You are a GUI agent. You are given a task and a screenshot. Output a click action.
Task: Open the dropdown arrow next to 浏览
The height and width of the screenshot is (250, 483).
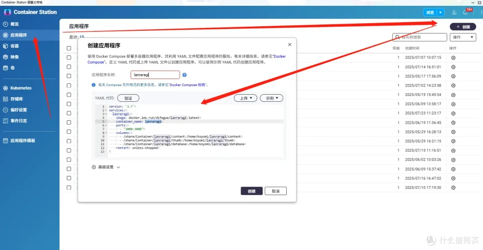(441, 12)
